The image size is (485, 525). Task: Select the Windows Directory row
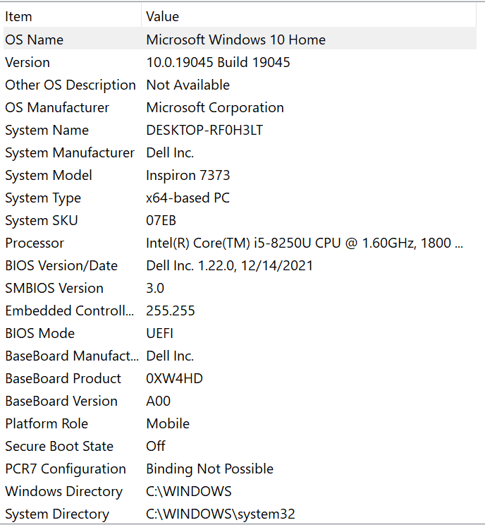click(x=240, y=492)
